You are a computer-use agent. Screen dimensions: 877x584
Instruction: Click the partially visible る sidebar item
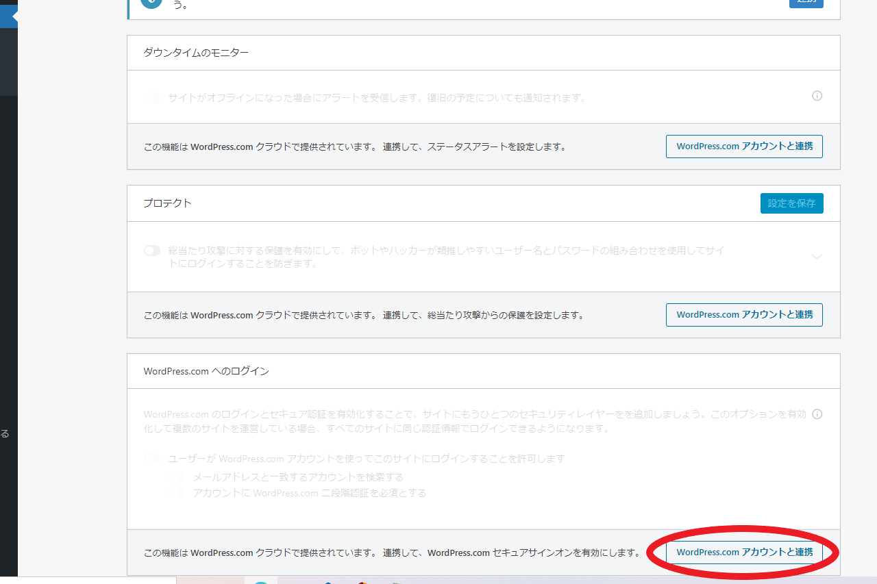[5, 433]
